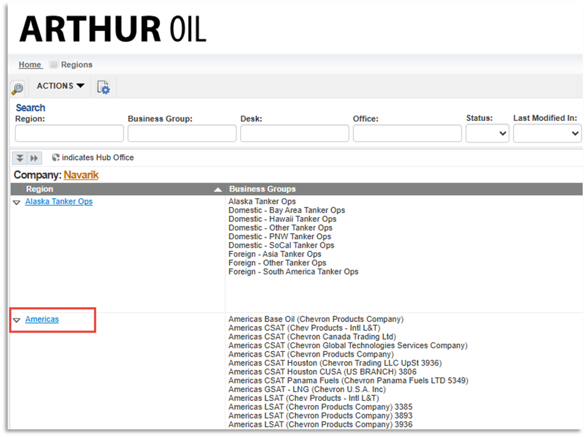
Task: Collapse the Americas region row
Action: pos(17,320)
